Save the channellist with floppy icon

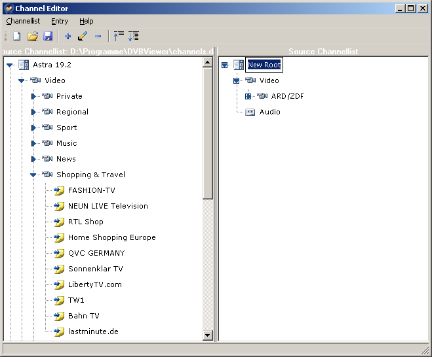48,36
